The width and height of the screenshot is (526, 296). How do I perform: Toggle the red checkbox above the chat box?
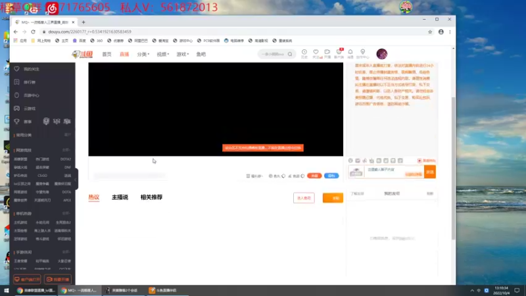[x=419, y=160]
